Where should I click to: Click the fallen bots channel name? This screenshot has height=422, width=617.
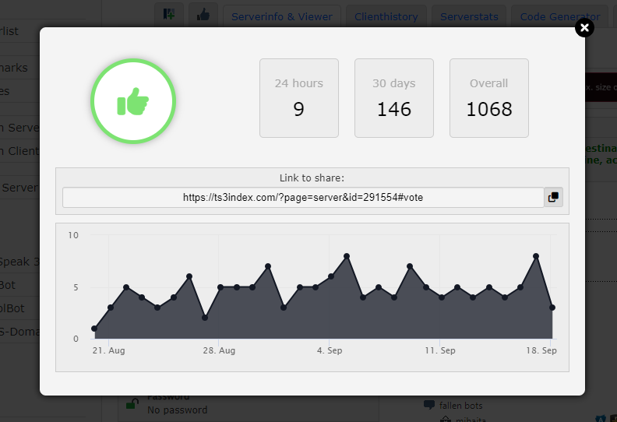[461, 405]
